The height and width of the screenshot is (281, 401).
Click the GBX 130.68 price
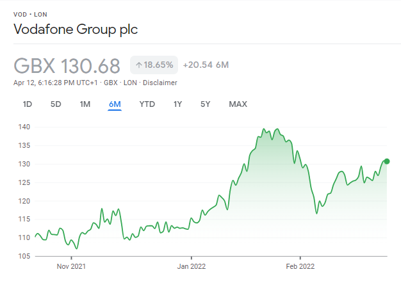pos(67,66)
